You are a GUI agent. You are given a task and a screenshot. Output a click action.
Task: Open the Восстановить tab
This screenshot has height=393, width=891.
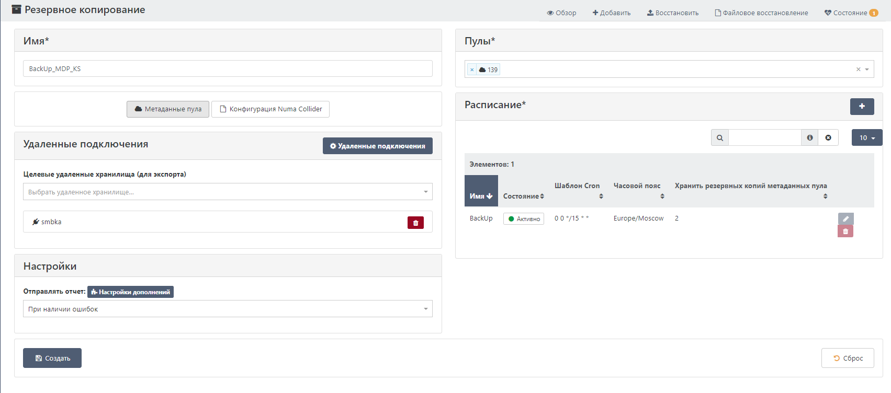(x=673, y=13)
